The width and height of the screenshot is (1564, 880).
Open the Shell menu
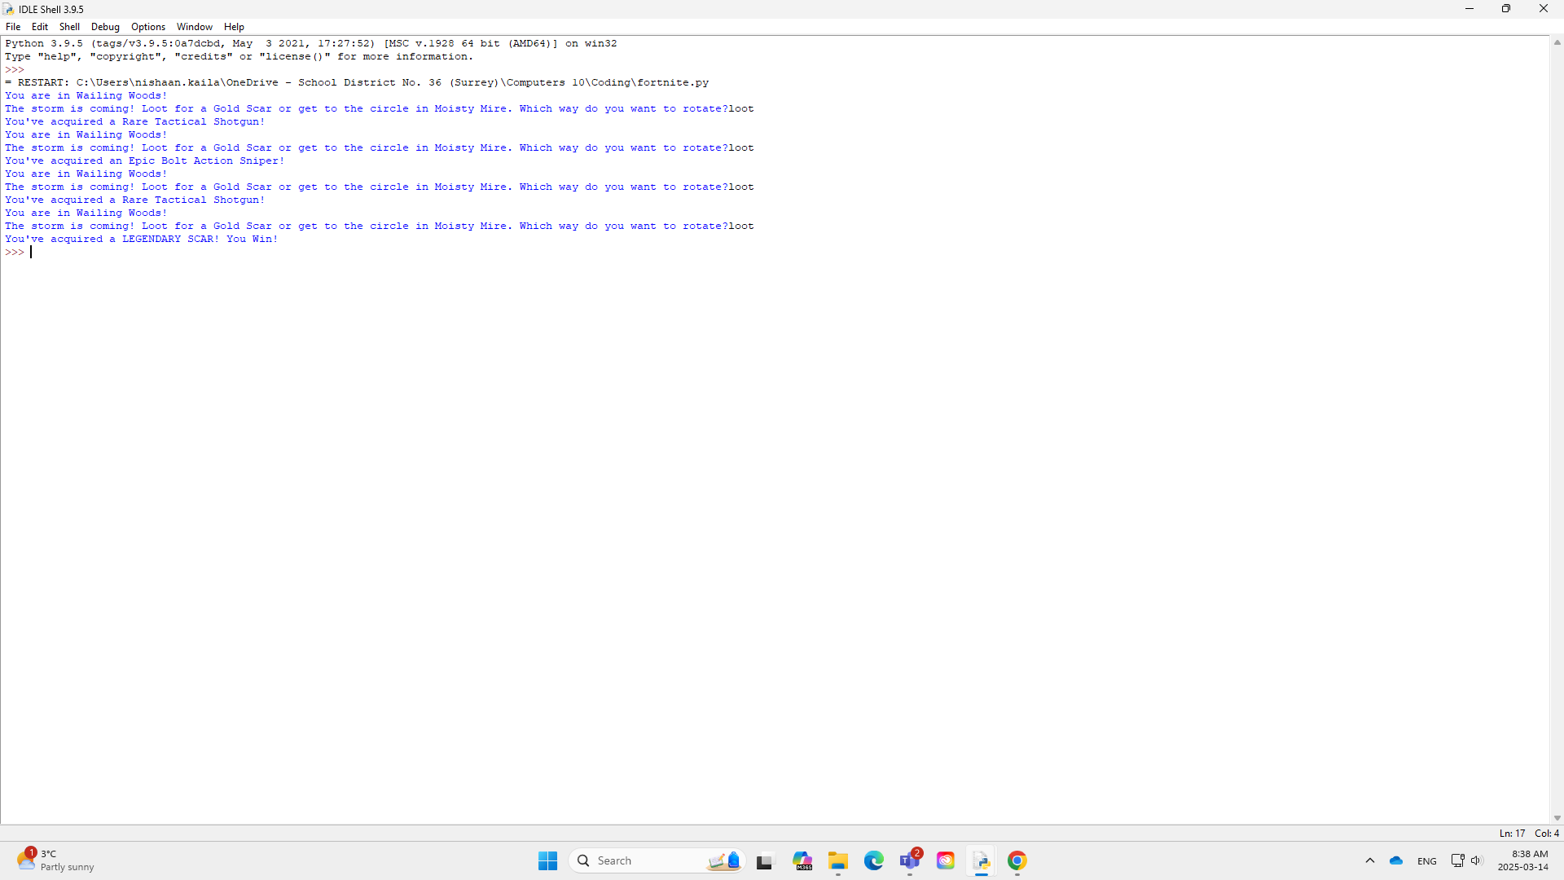click(x=69, y=27)
